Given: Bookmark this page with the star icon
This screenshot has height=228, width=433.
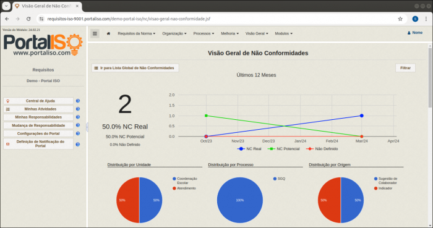Looking at the screenshot, I should pos(400,19).
